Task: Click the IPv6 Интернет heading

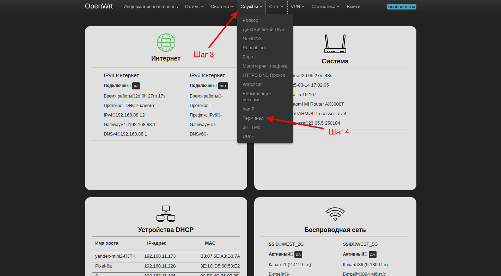Action: tap(207, 75)
